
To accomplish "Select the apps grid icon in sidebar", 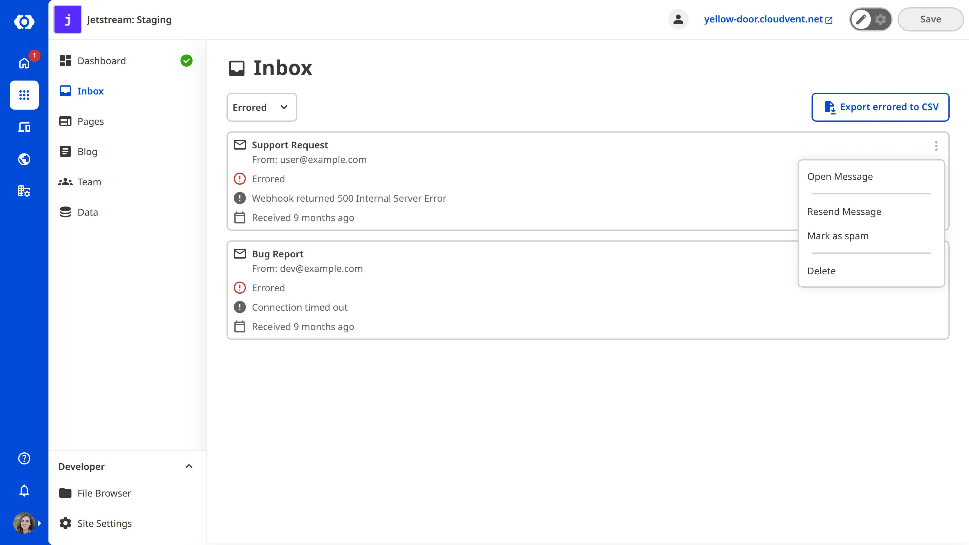I will tap(24, 95).
